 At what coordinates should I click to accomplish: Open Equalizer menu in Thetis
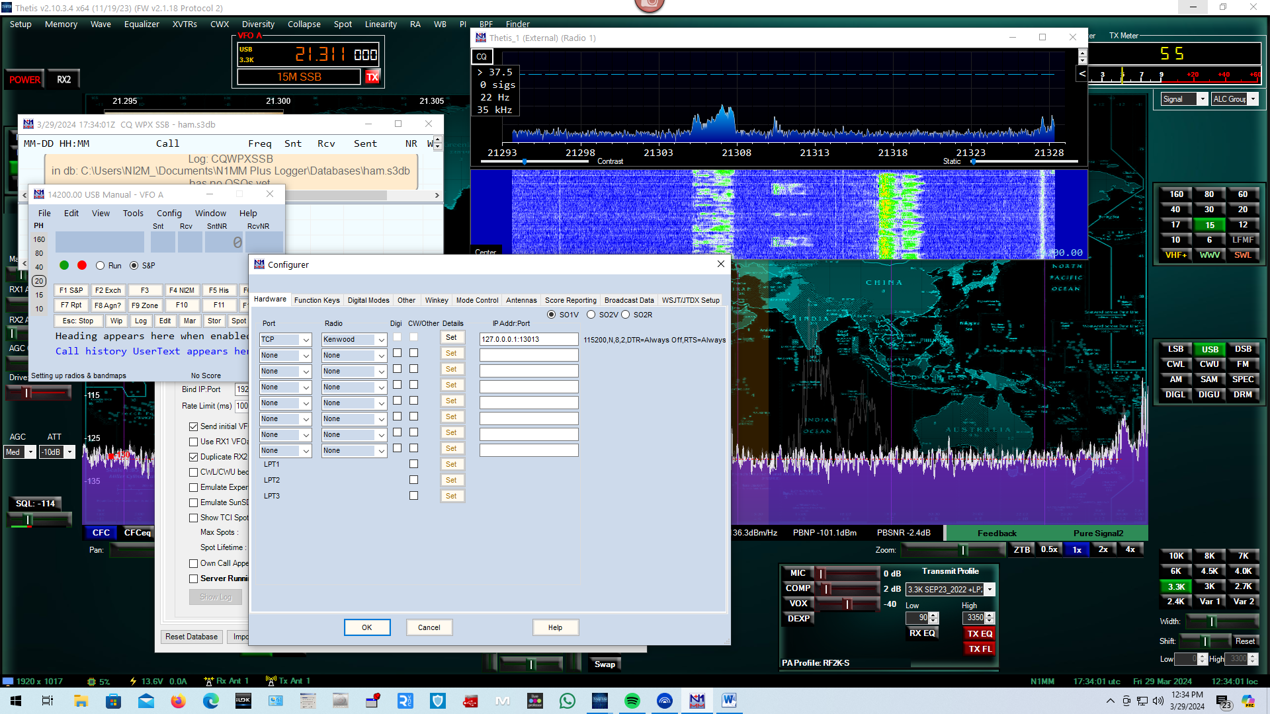pos(142,24)
